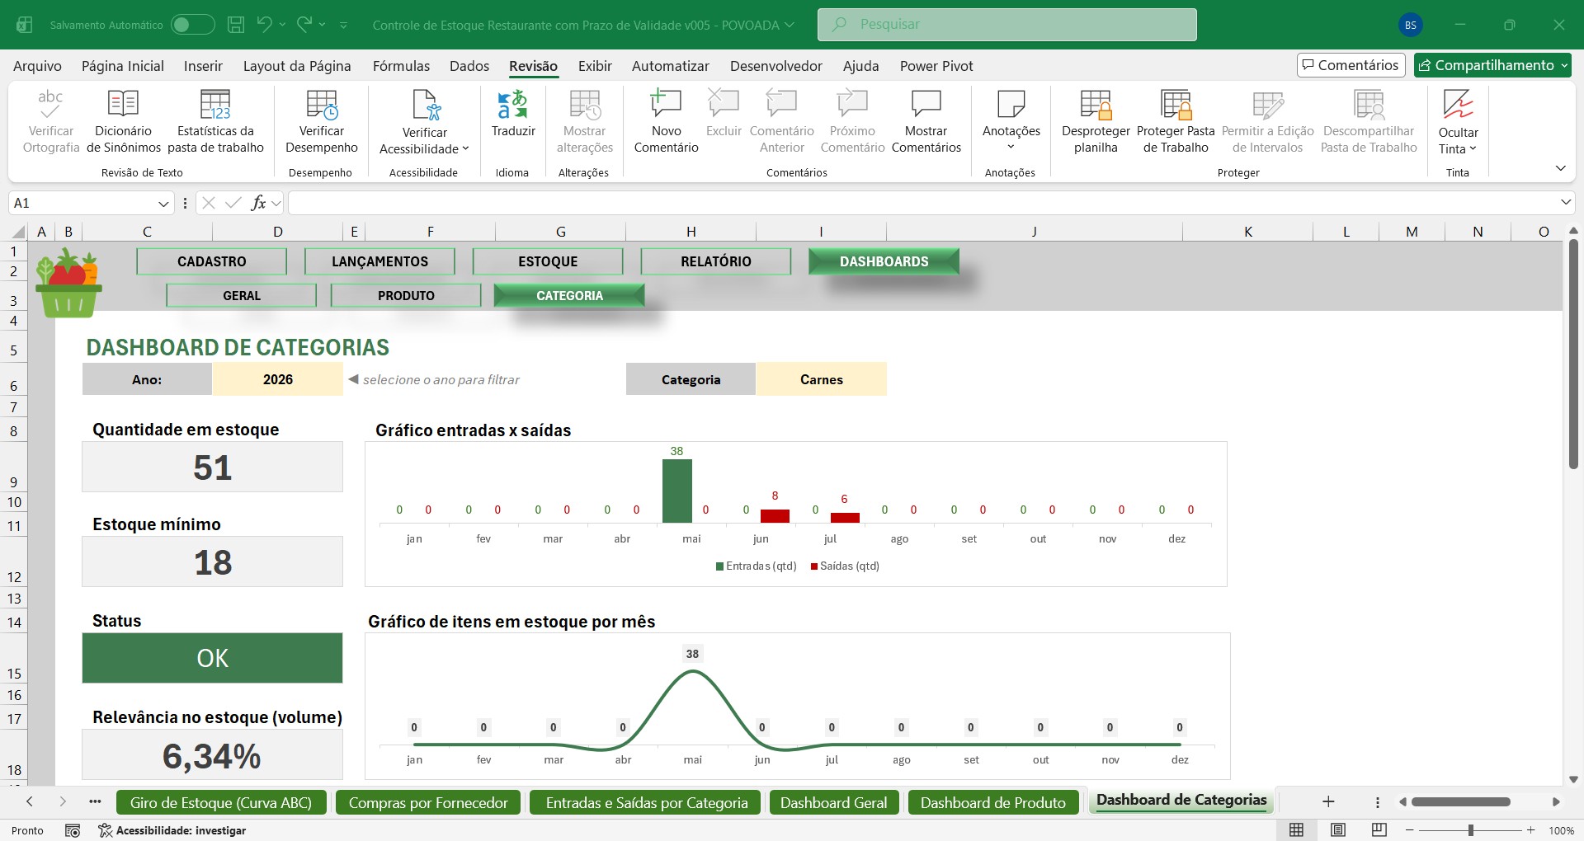This screenshot has width=1584, height=841.
Task: Click the vertical scrollbar thumb
Action: [1573, 355]
